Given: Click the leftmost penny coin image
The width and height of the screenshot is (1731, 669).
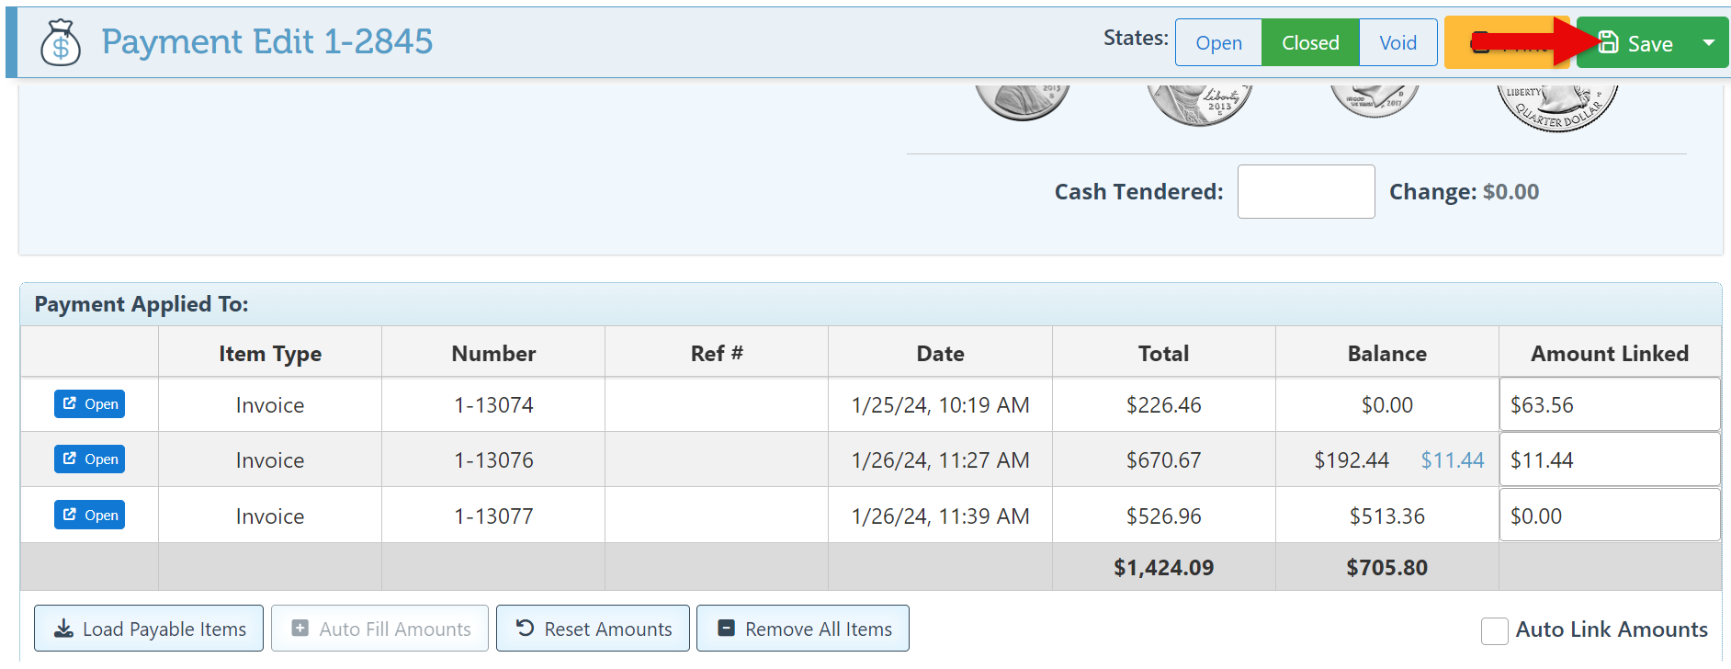Looking at the screenshot, I should [x=1023, y=101].
